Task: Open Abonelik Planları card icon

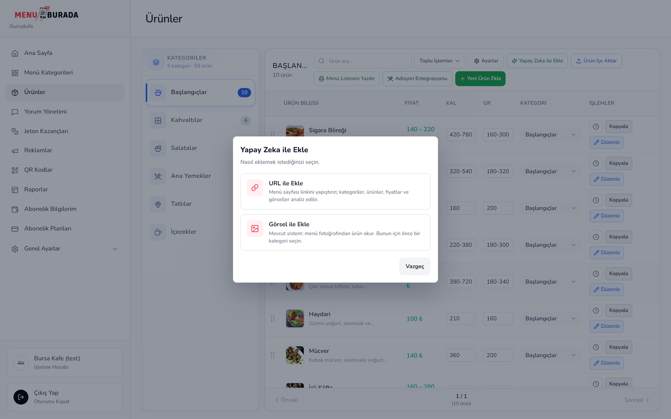Action: (15, 229)
